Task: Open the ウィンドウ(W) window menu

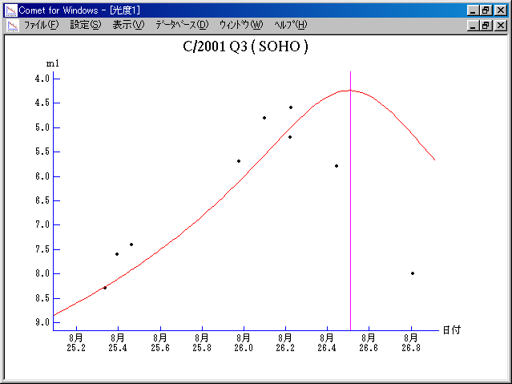Action: click(x=240, y=25)
